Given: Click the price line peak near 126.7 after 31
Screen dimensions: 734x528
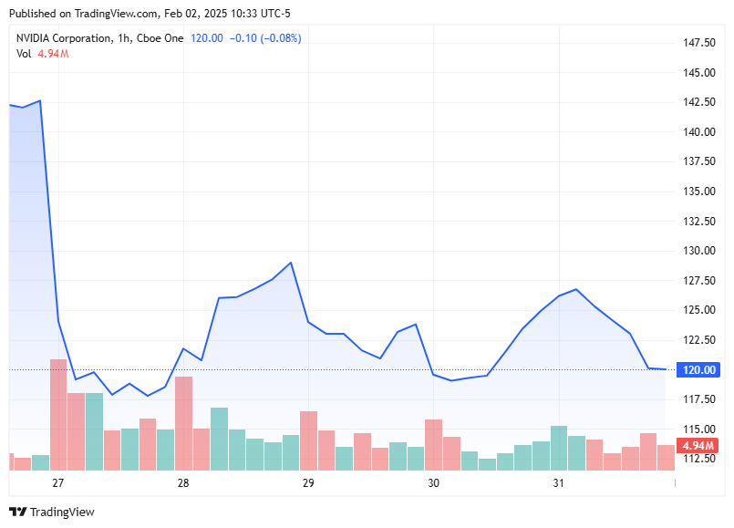Looking at the screenshot, I should point(576,289).
